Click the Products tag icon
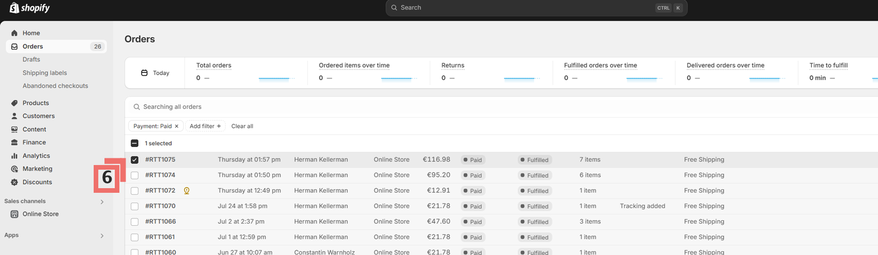 14,103
